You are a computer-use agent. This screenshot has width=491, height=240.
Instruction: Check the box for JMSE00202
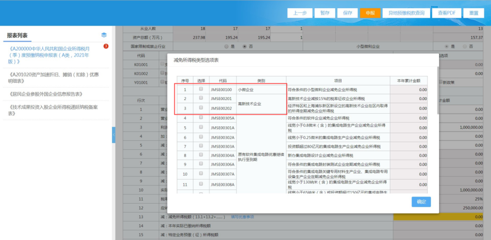click(201, 108)
